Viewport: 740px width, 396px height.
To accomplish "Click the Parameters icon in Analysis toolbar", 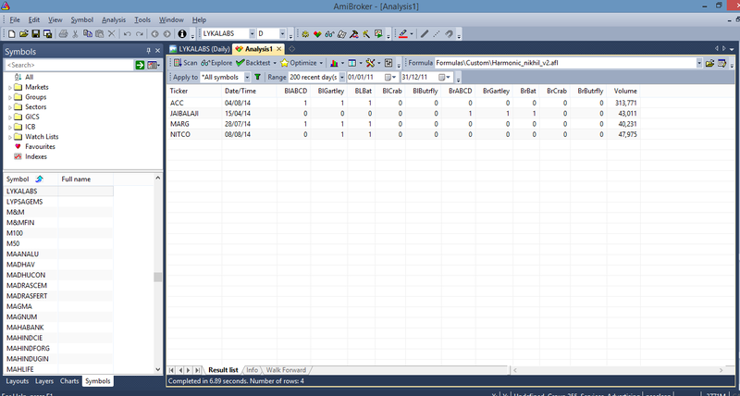I will click(x=388, y=63).
